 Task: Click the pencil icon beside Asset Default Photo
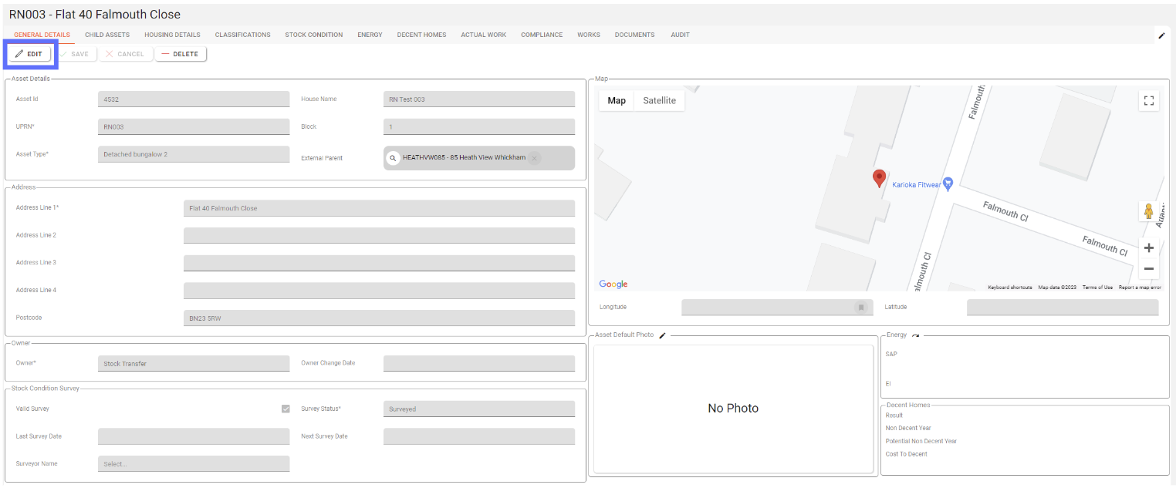click(x=662, y=335)
